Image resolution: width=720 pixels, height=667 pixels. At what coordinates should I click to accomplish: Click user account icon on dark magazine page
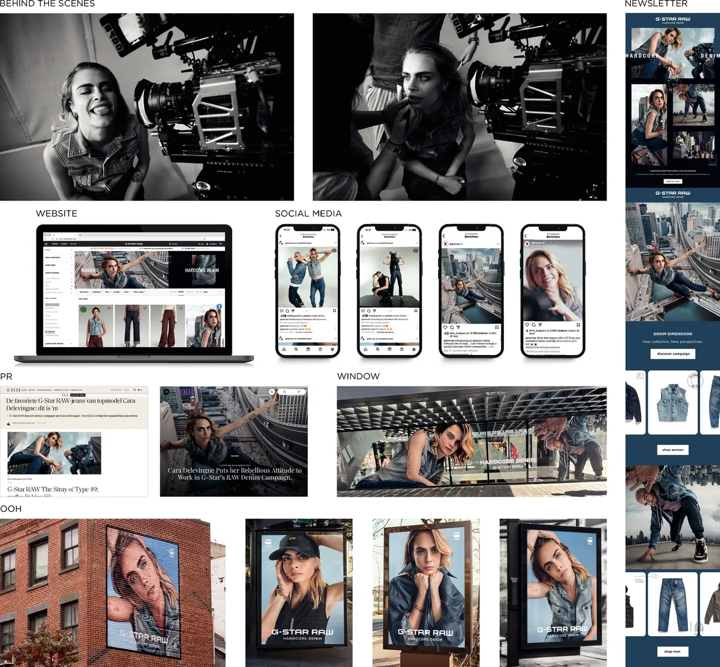285,392
